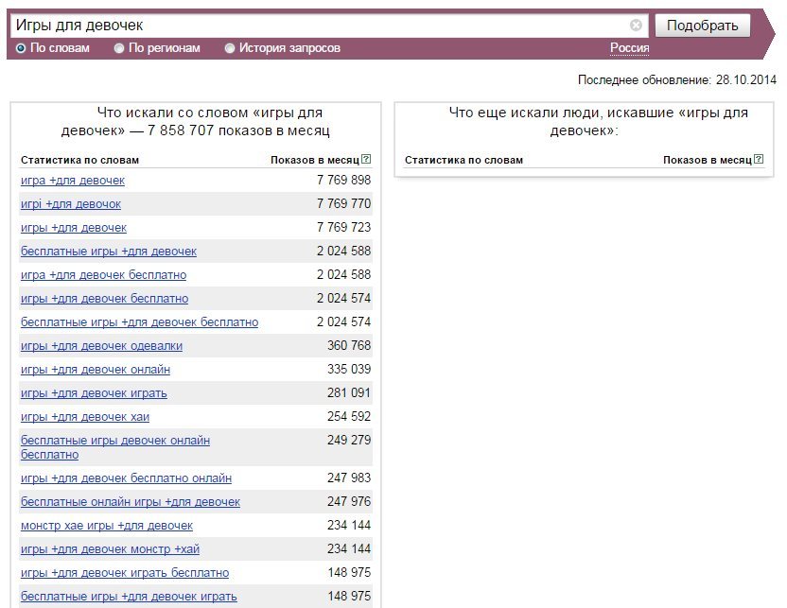
Task: Open 'бесплатные онлайн игры +для девочек' link
Action: point(131,502)
